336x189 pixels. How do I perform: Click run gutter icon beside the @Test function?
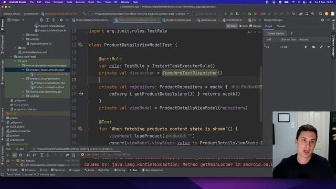[x=80, y=129]
